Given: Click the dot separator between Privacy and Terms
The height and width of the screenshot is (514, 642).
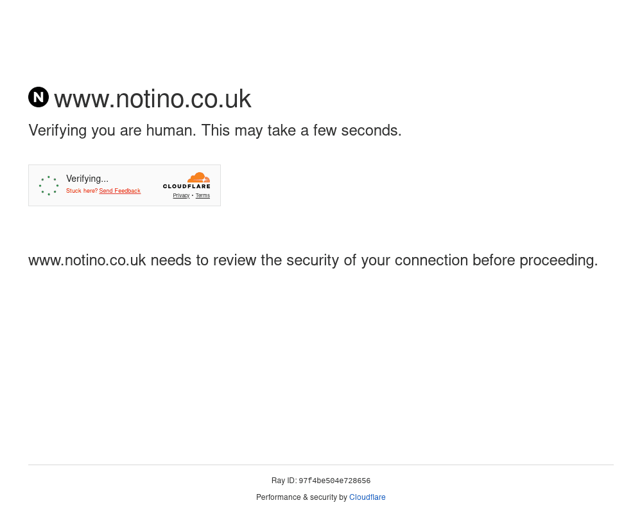Looking at the screenshot, I should [x=193, y=195].
